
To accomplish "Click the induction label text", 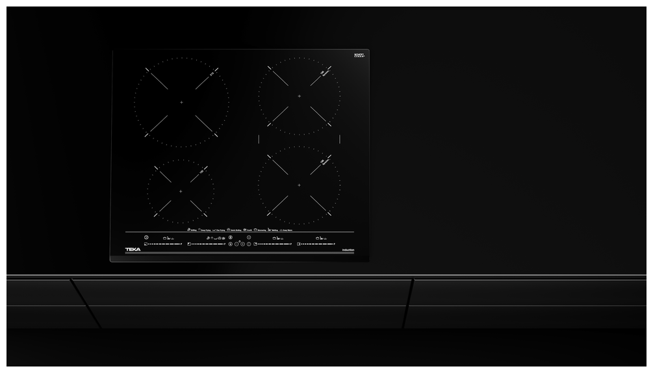I will [348, 250].
